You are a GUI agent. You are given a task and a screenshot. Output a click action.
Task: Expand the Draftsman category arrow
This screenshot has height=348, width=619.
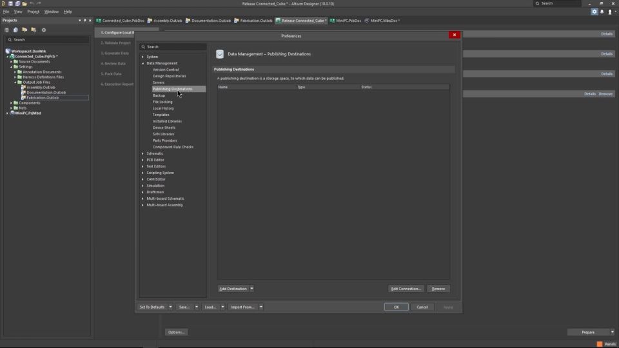(x=143, y=192)
